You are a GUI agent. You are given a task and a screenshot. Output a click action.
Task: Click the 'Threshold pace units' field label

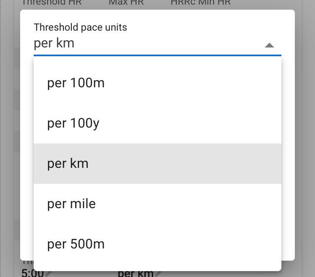click(80, 28)
